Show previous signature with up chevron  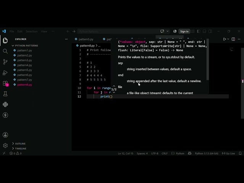(114, 86)
